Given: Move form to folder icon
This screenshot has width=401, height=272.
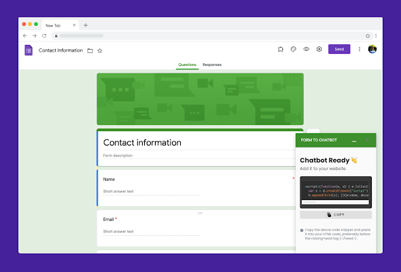Looking at the screenshot, I should [x=90, y=51].
